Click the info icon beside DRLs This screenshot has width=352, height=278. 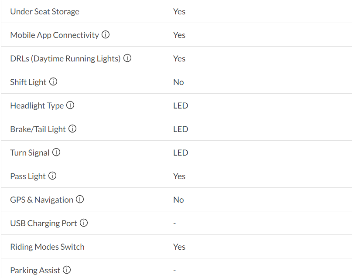(127, 58)
